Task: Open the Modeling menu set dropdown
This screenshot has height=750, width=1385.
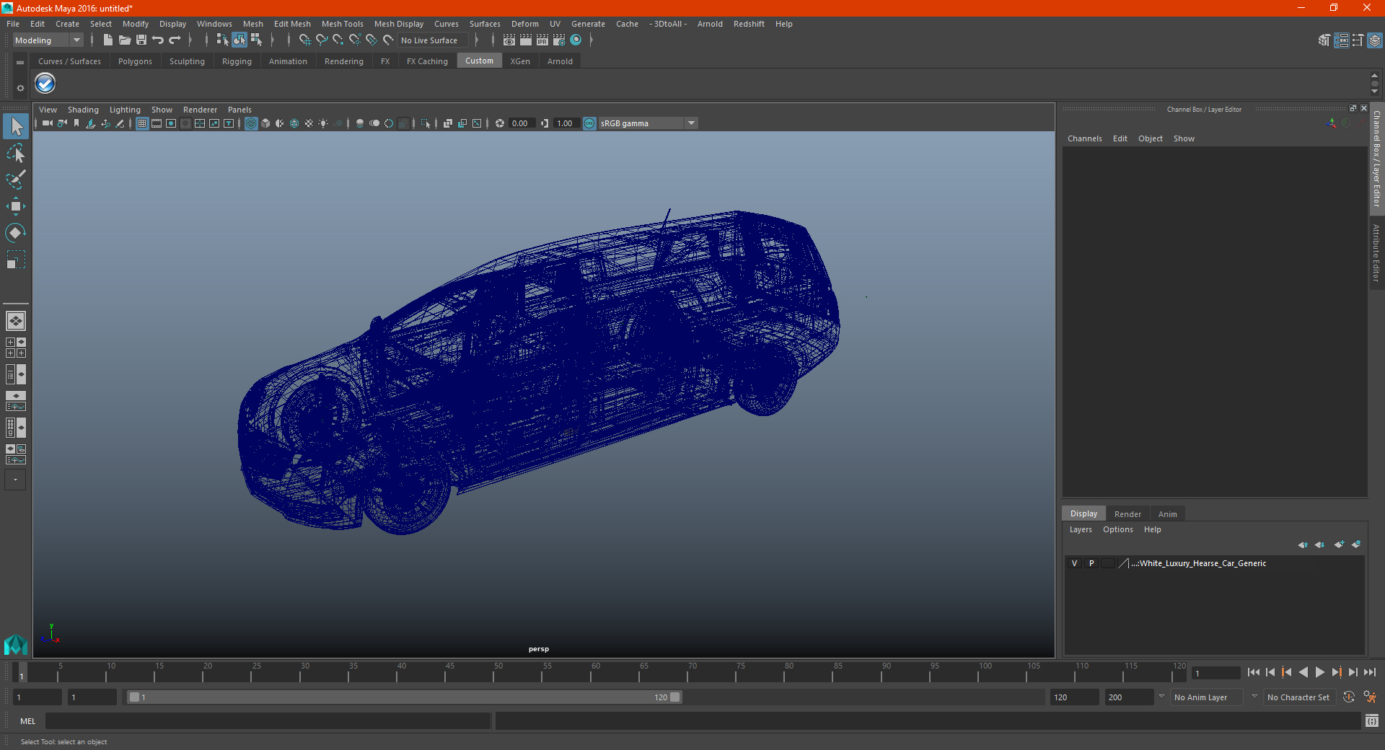Action: click(x=48, y=40)
